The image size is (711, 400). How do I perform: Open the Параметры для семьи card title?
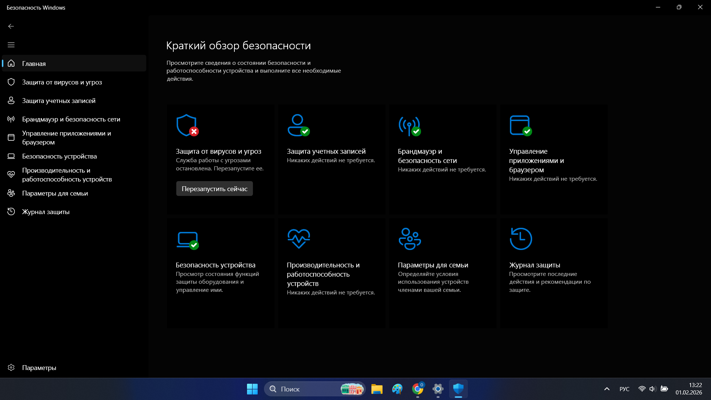433,265
